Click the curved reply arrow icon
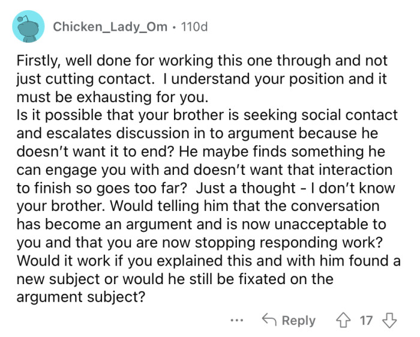Viewport: 420px width, 337px height. point(270,320)
